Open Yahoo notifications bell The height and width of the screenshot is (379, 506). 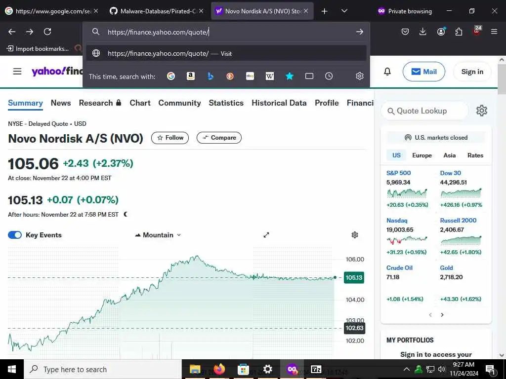click(x=387, y=72)
